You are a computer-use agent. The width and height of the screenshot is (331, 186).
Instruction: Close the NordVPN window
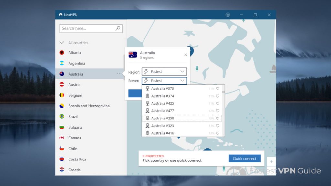tap(269, 15)
